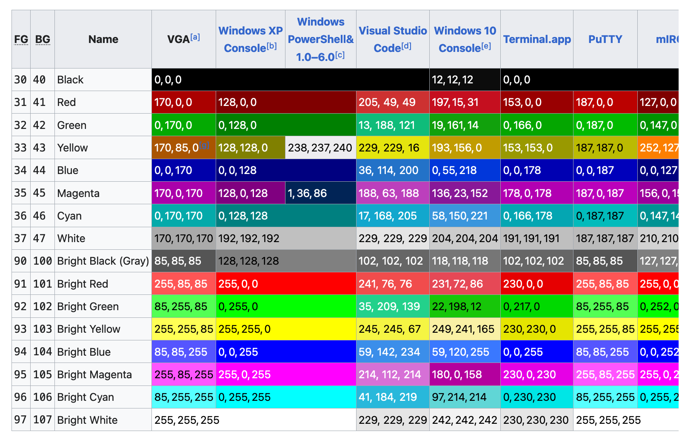Select Windows 10 Bright Green swatch 22, 198, 12
The width and height of the screenshot is (679, 434).
(465, 306)
